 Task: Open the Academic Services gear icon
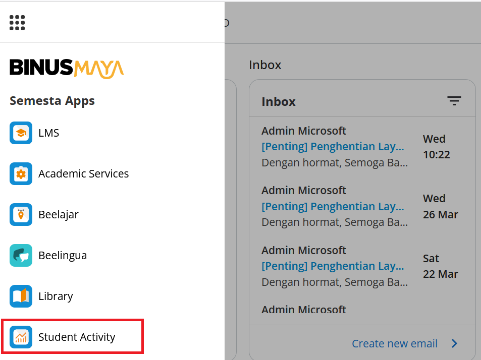(x=21, y=174)
